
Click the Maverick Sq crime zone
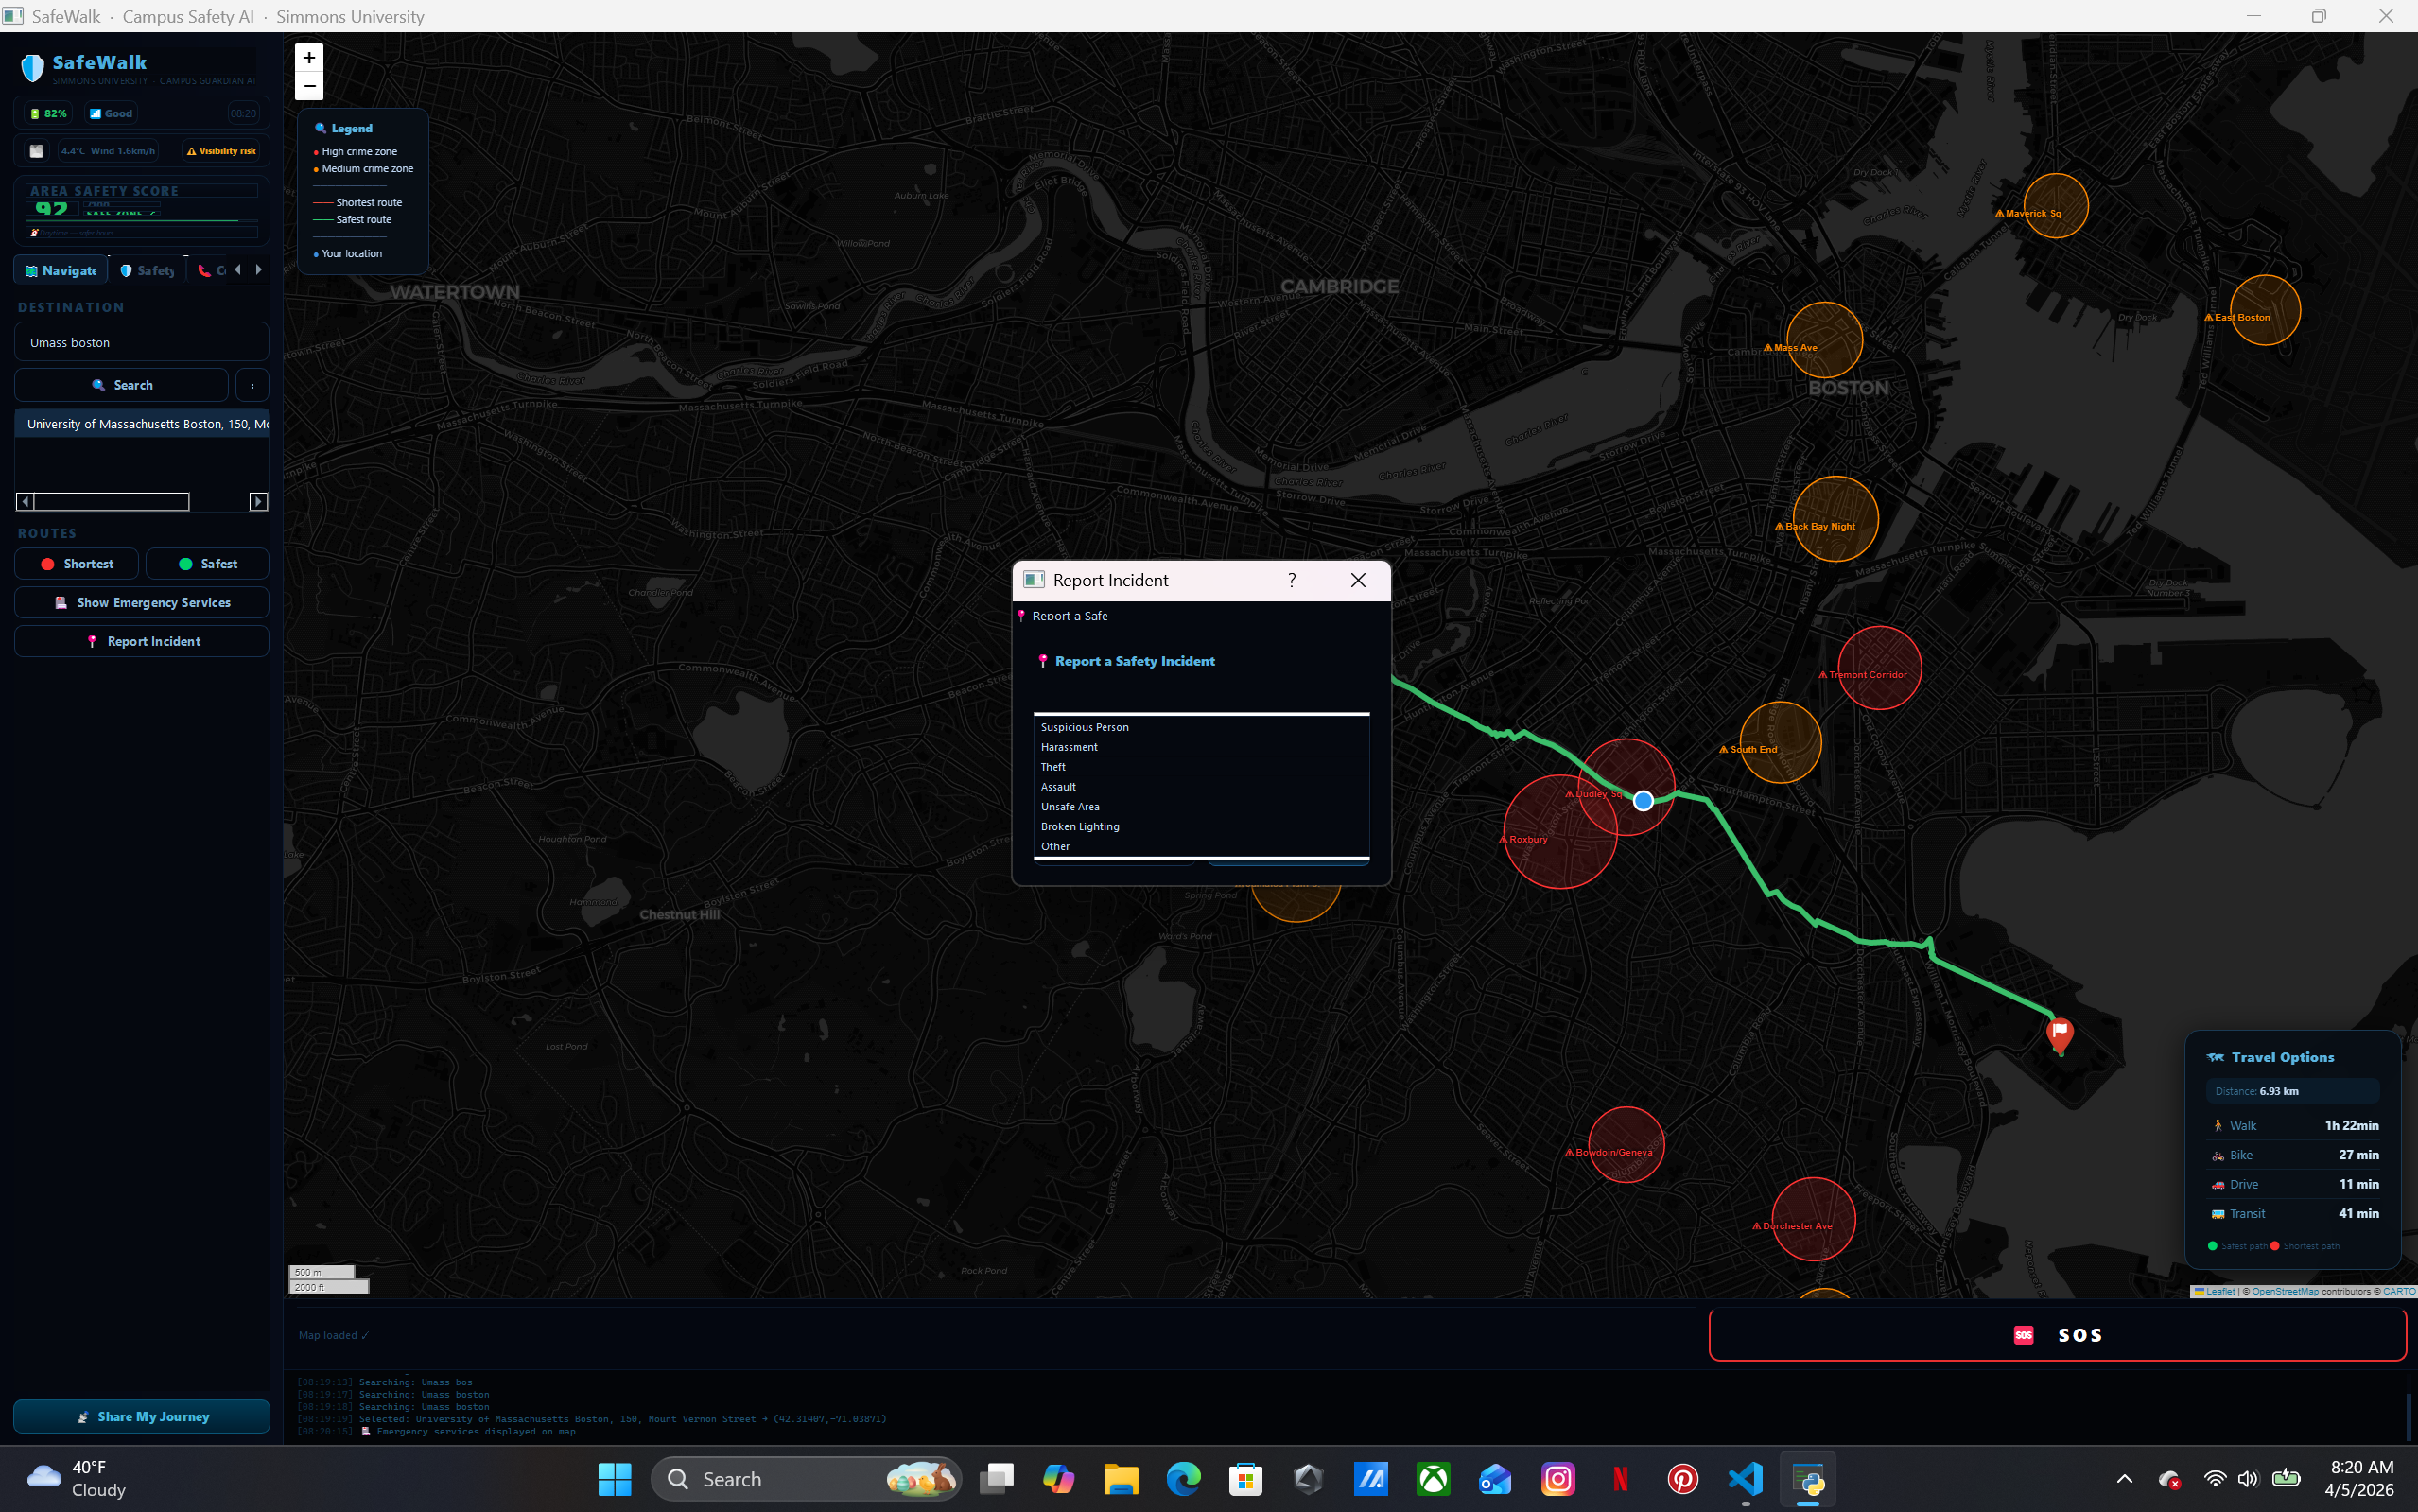click(2055, 206)
